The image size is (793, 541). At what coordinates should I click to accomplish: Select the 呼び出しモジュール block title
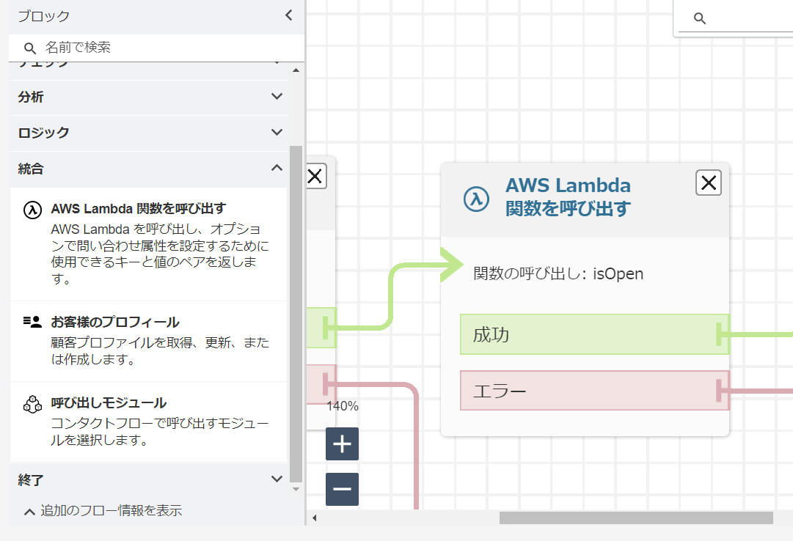point(109,403)
